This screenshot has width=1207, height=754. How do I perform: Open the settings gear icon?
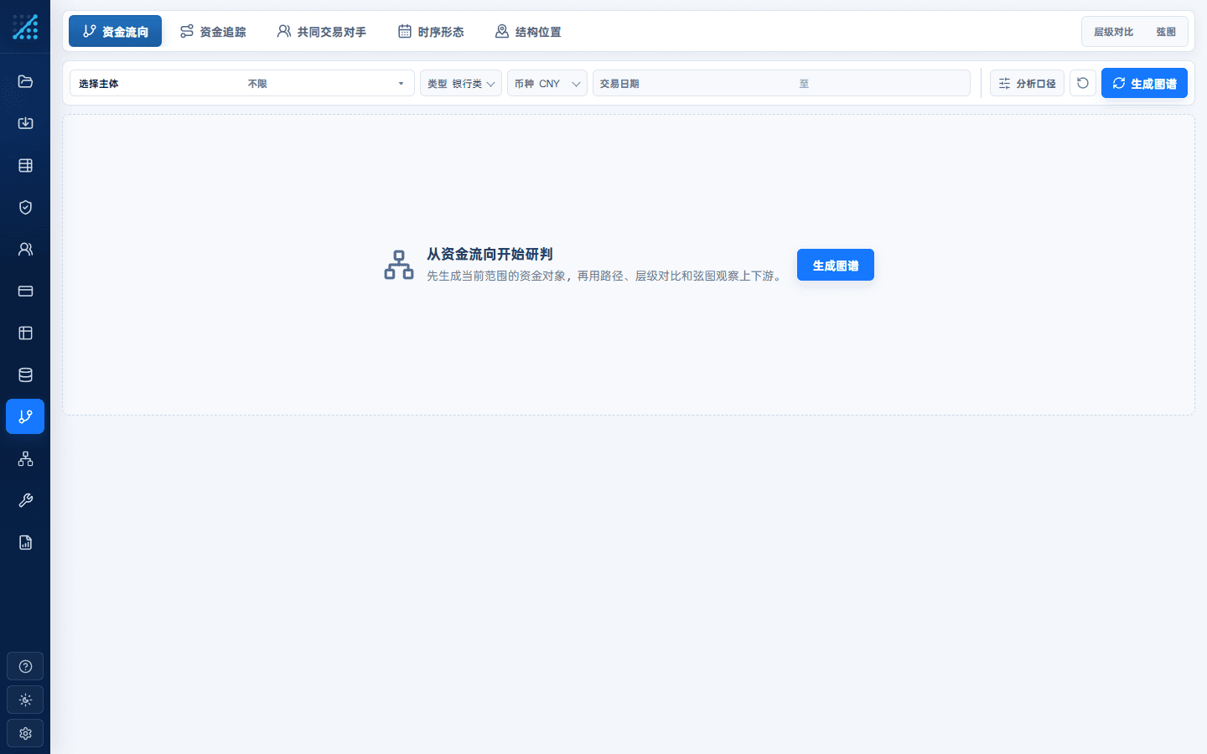tap(25, 733)
